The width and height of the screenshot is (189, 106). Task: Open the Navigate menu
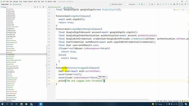16,1
